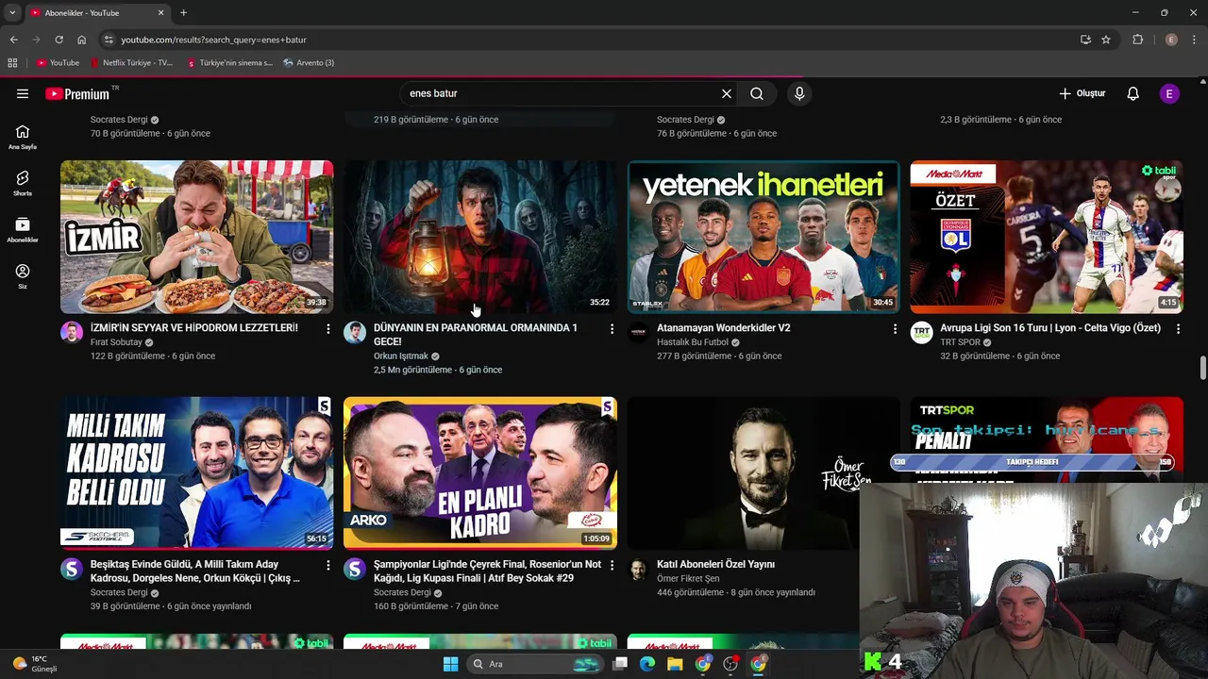The height and width of the screenshot is (679, 1208).
Task: Go to Ana Sayfa in sidebar
Action: tap(23, 137)
